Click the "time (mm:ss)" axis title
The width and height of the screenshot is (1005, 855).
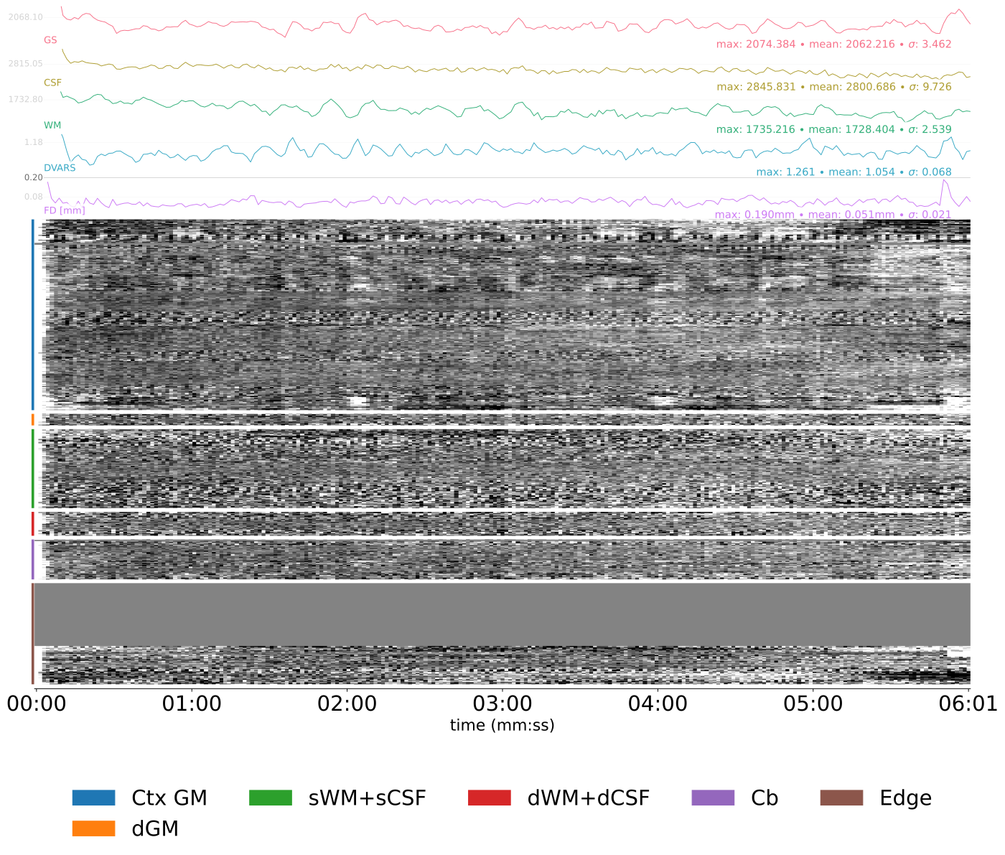click(x=502, y=725)
